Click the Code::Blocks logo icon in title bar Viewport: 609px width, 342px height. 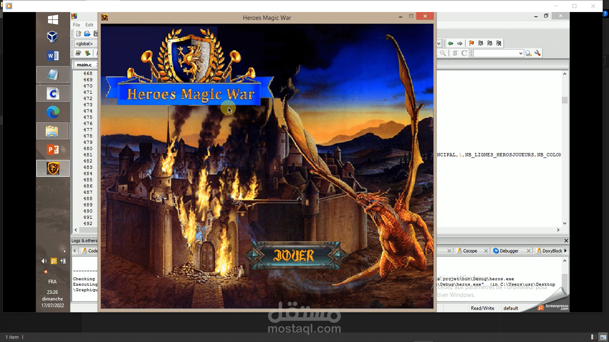(74, 16)
